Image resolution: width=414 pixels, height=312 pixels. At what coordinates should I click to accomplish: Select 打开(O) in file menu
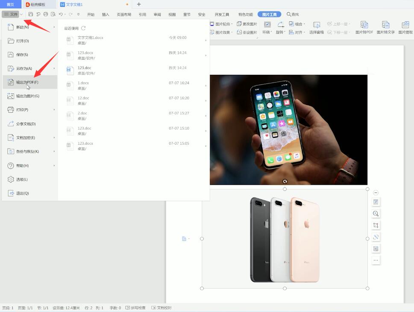click(29, 41)
